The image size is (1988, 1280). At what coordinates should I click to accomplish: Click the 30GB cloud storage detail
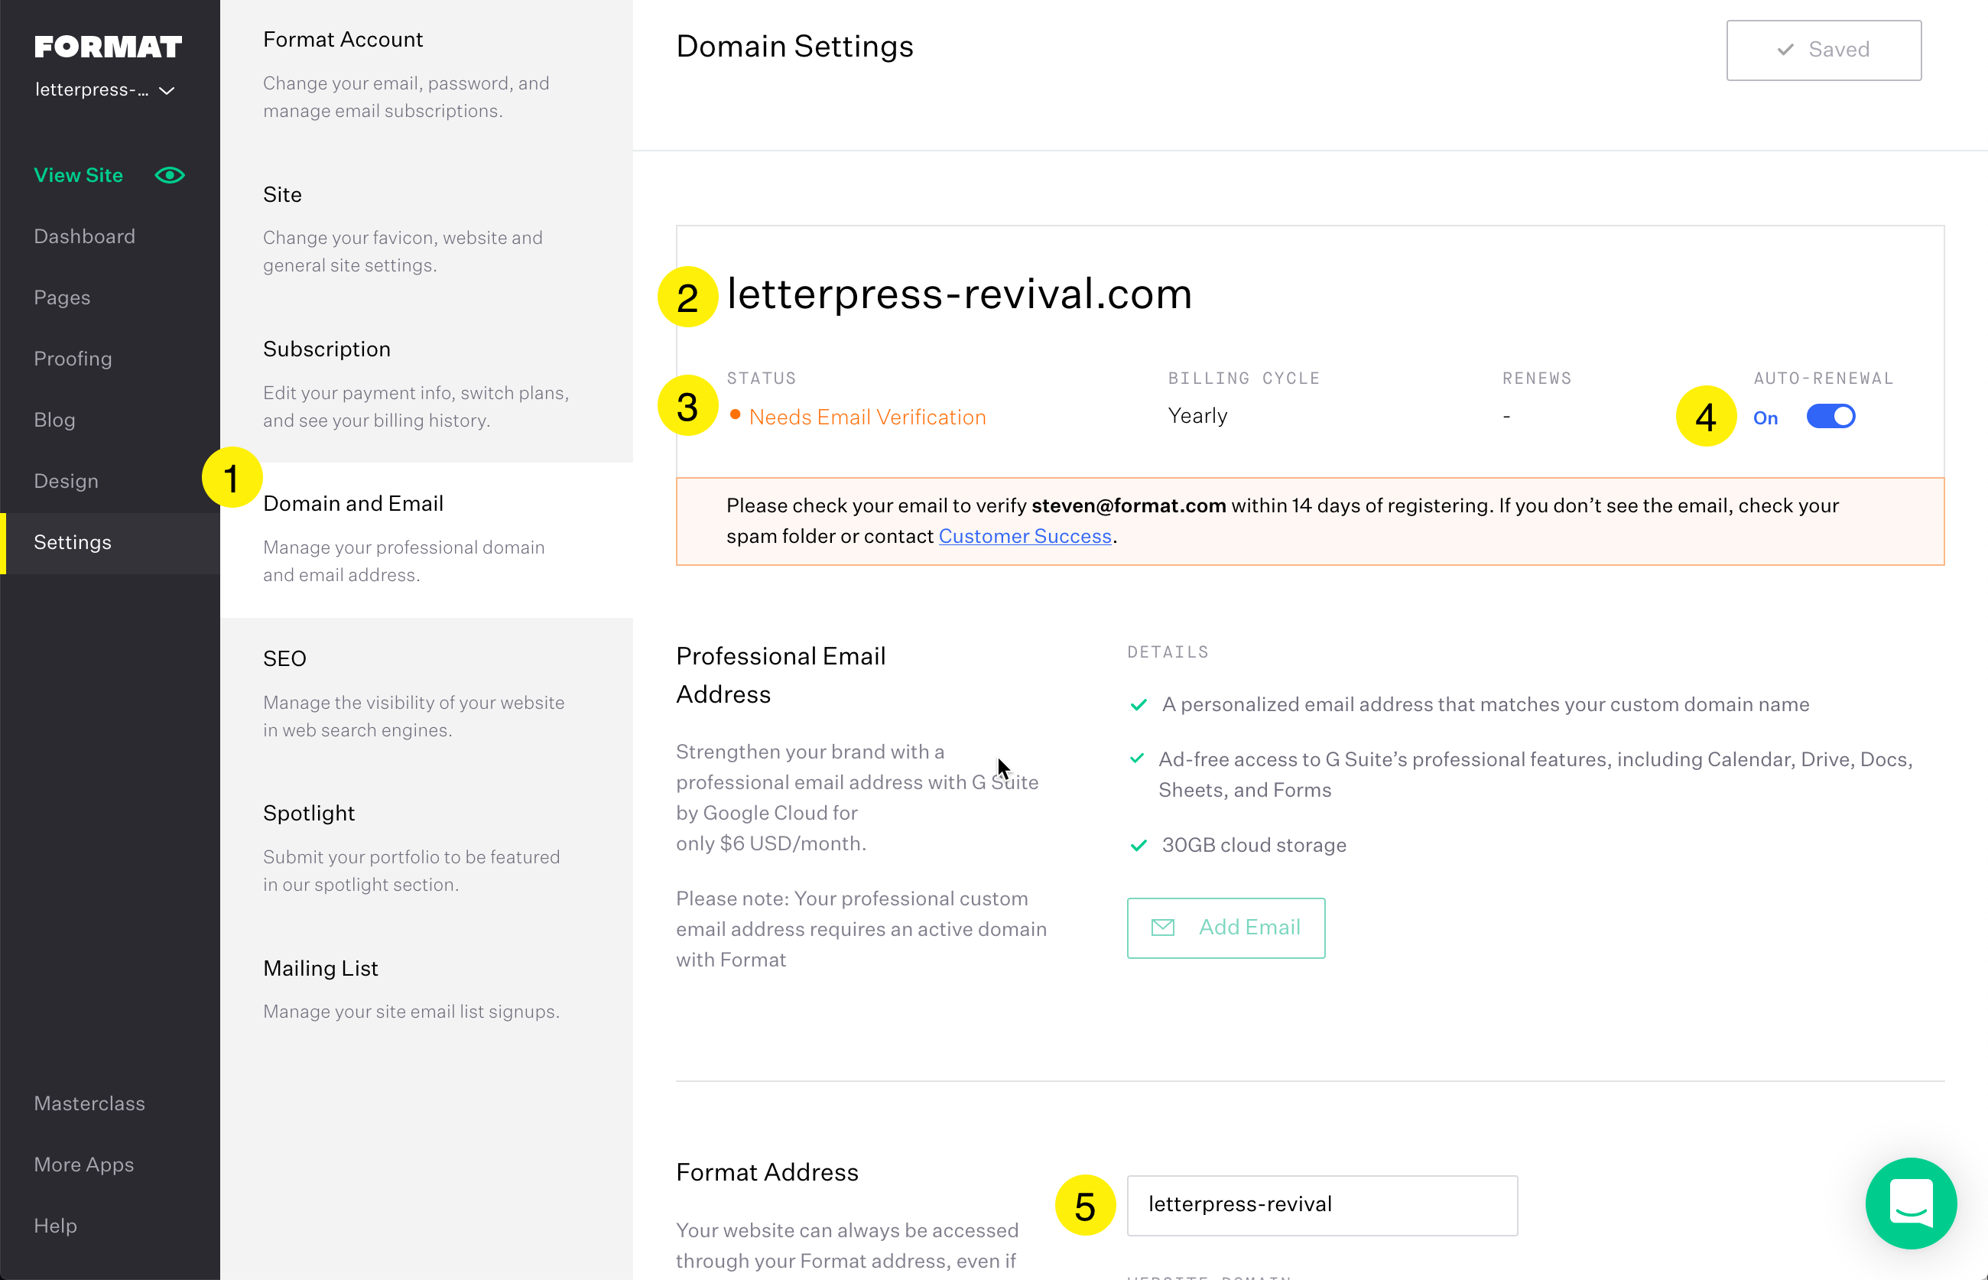[1254, 845]
